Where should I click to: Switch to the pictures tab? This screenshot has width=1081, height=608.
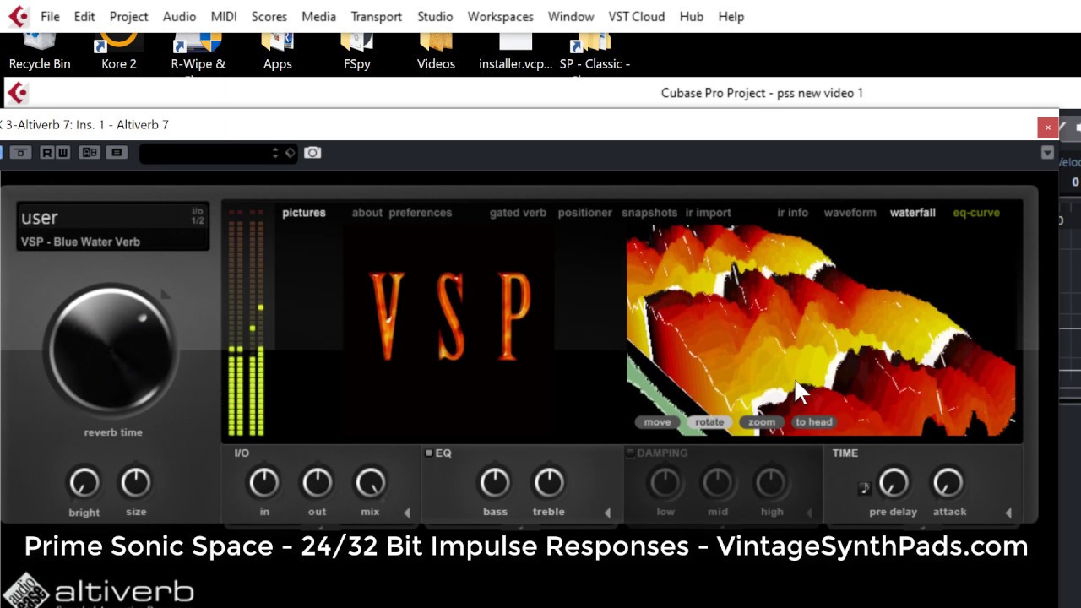click(x=304, y=213)
